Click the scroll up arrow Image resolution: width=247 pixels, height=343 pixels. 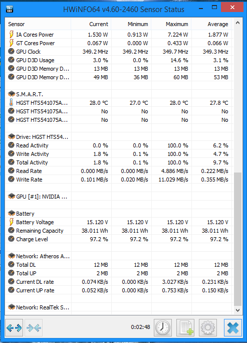click(238, 23)
